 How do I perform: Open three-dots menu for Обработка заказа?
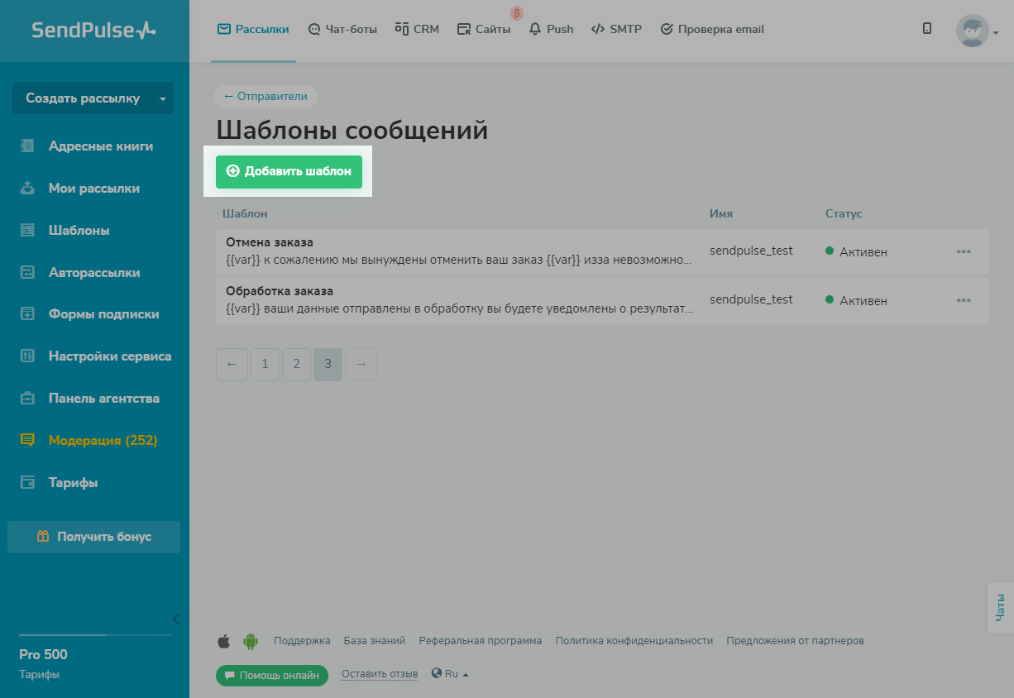point(964,300)
